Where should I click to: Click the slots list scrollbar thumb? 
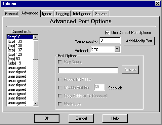pyautogui.click(x=36, y=50)
